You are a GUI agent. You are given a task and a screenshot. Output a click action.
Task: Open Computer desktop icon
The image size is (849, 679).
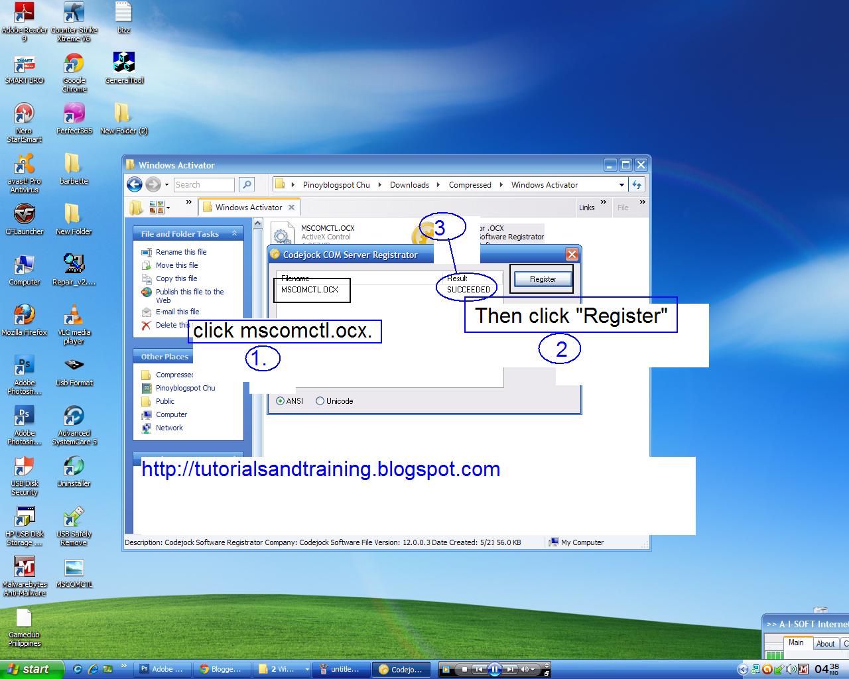click(25, 271)
